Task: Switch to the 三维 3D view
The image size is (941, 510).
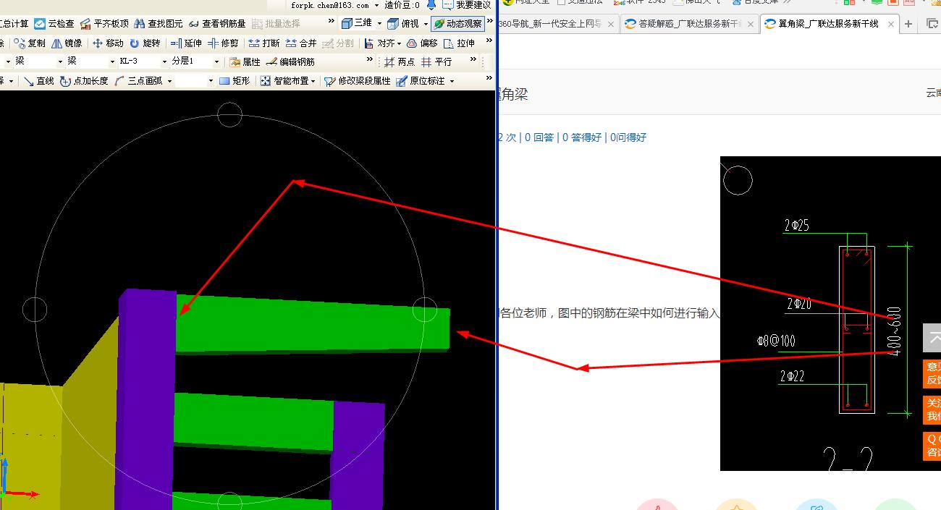Action: [x=356, y=24]
